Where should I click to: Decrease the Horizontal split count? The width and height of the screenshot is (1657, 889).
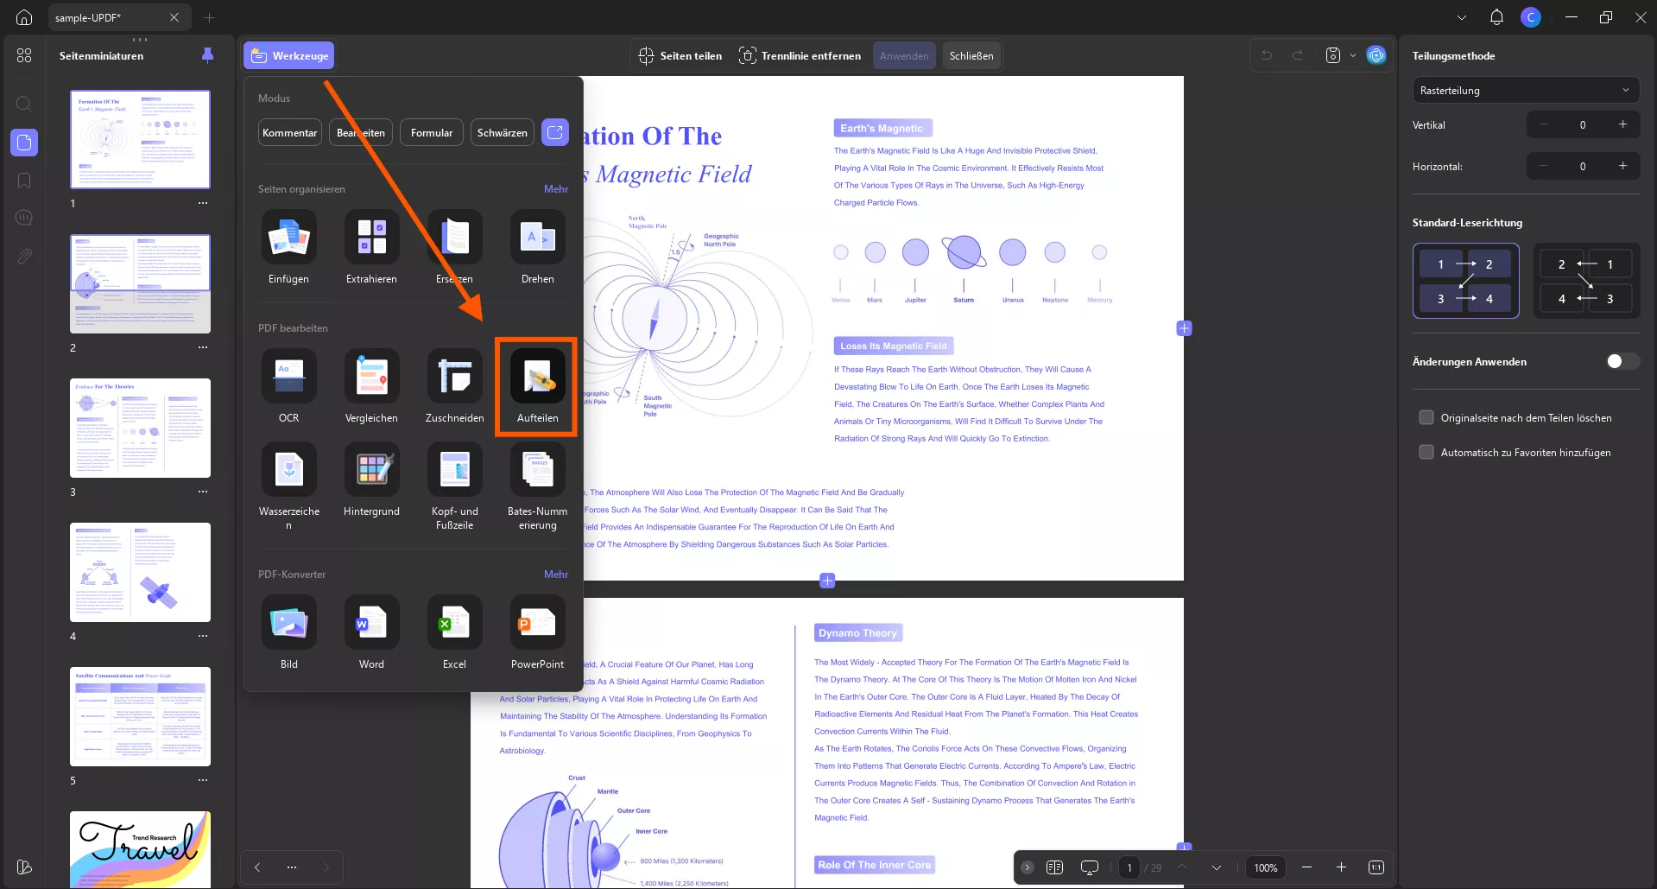pyautogui.click(x=1543, y=166)
